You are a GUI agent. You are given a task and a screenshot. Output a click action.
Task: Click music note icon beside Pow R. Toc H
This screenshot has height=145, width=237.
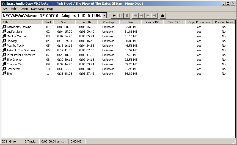[x=4, y=46]
